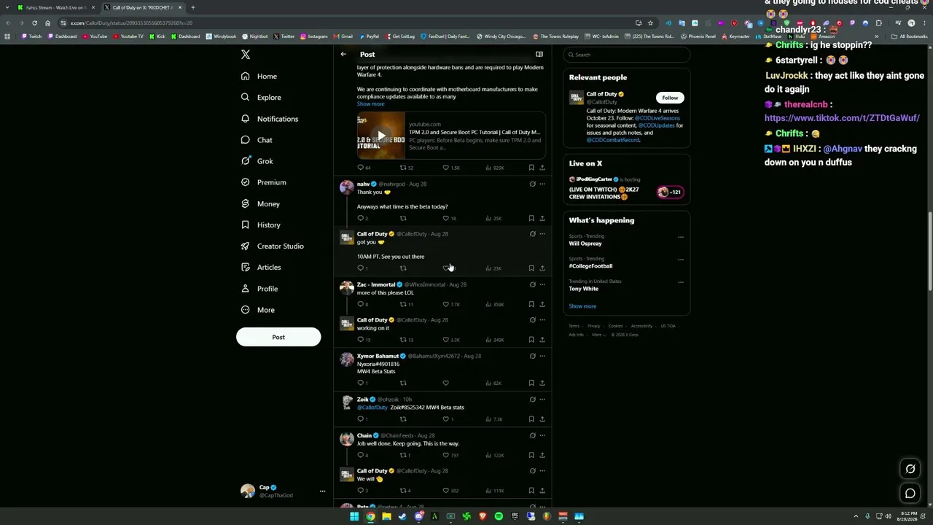Click the @CallofDuty mention in Zoik's reply
Viewport: 933px width, 525px height.
pos(372,408)
